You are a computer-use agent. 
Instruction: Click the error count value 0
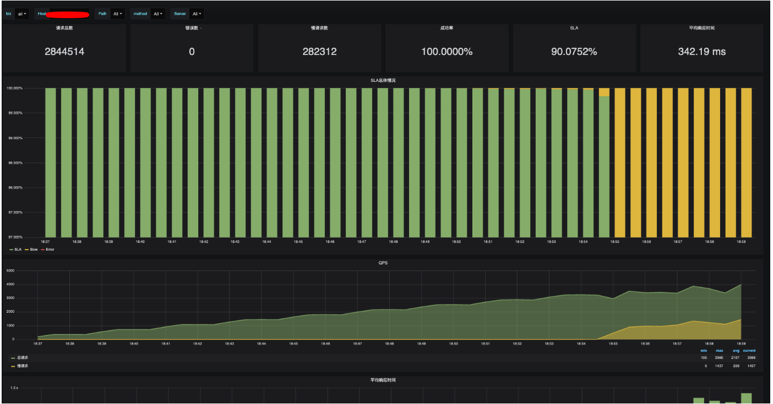(x=192, y=52)
